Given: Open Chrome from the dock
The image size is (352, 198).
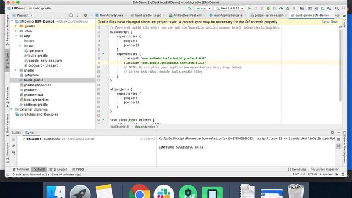Looking at the screenshot, I should point(139,191).
